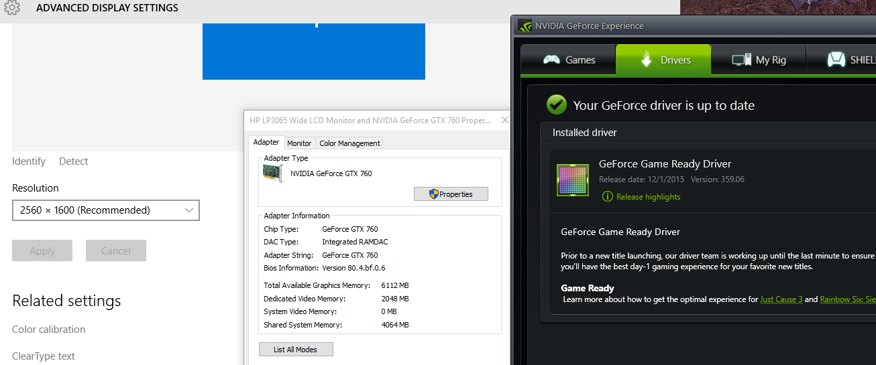Click the Dedicated Video Memory 2048 MB value
This screenshot has height=365, width=876.
tap(394, 299)
